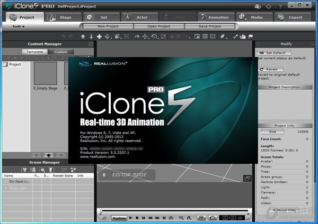The height and width of the screenshot is (224, 318).
Task: Select the Move object tool (cross icon)
Action: tap(99, 36)
